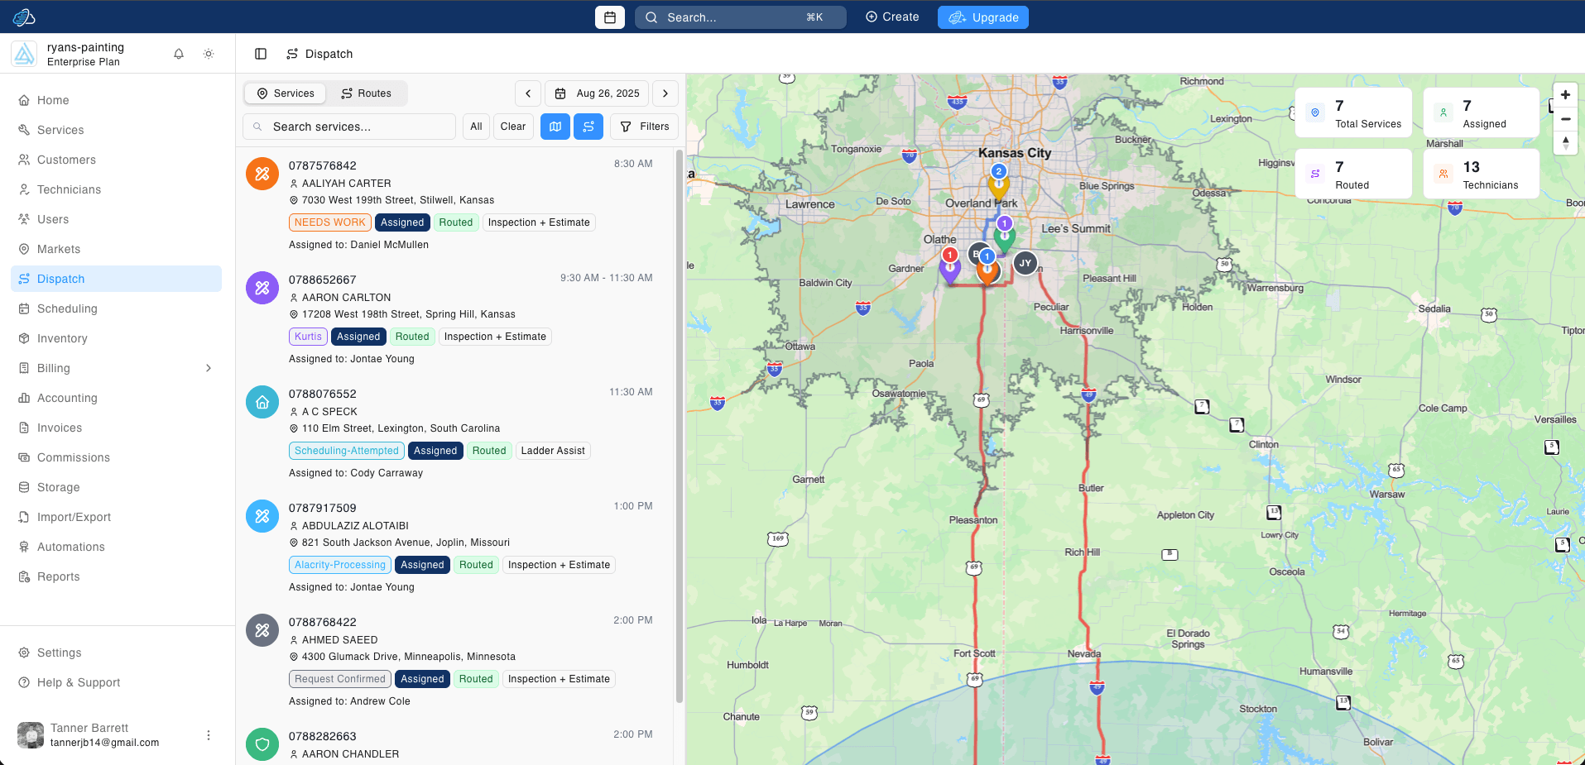Expand the Billing submenu in the sidebar
The image size is (1585, 765).
coord(208,368)
